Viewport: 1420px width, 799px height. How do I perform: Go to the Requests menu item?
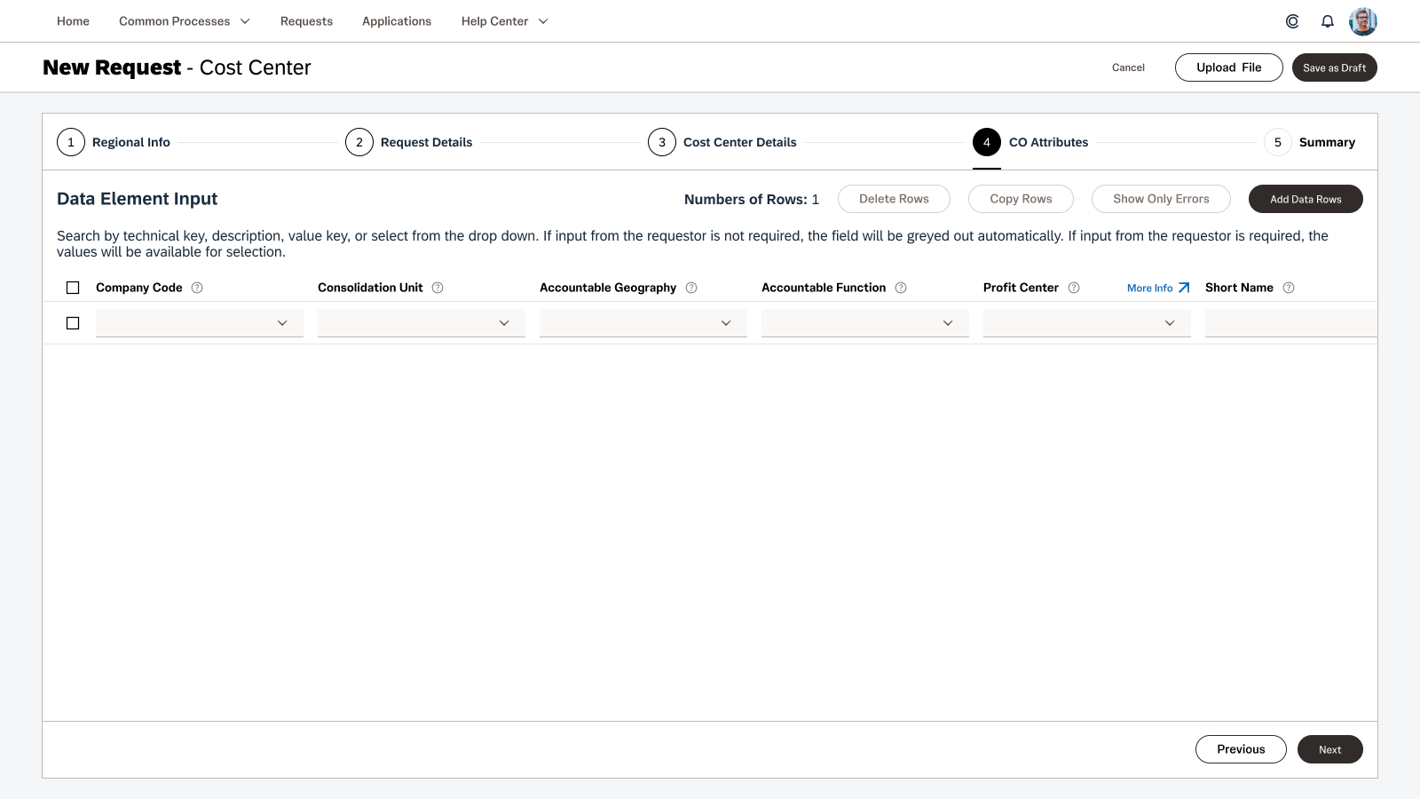306,21
